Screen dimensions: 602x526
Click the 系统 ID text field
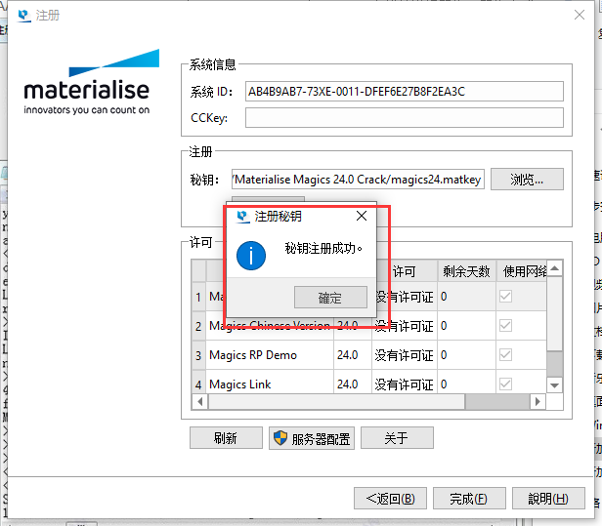point(405,92)
